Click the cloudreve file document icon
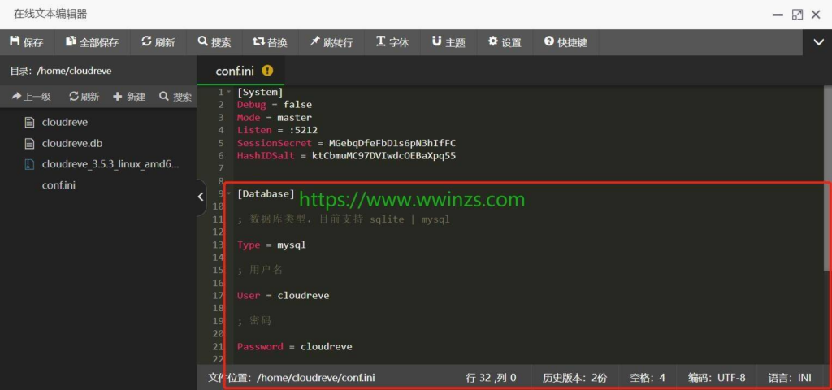This screenshot has height=390, width=832. pos(30,123)
